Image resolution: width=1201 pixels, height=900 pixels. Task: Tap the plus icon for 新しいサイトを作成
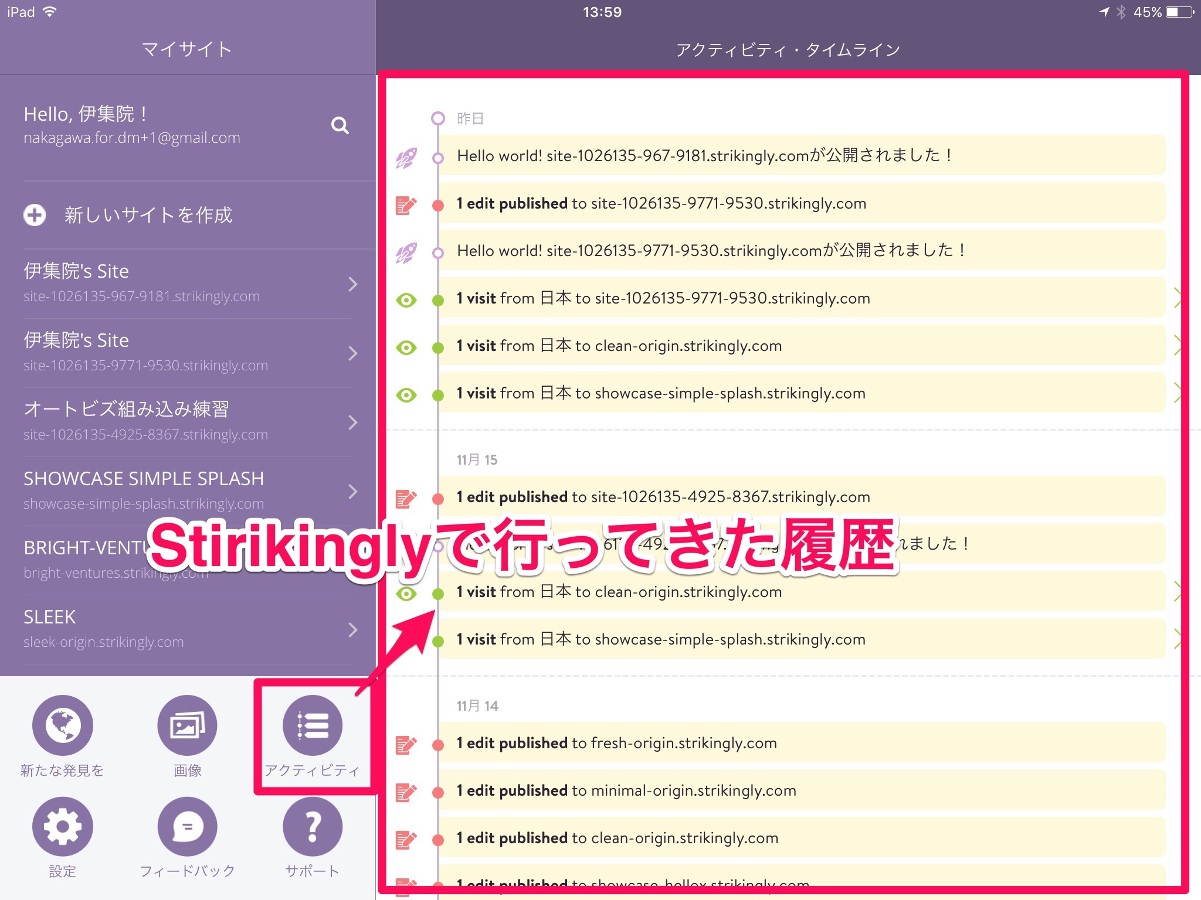35,215
